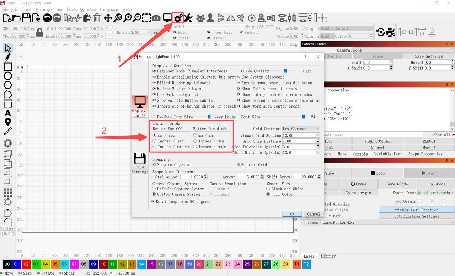Open the Settings gear icon in toolbar

tap(178, 18)
